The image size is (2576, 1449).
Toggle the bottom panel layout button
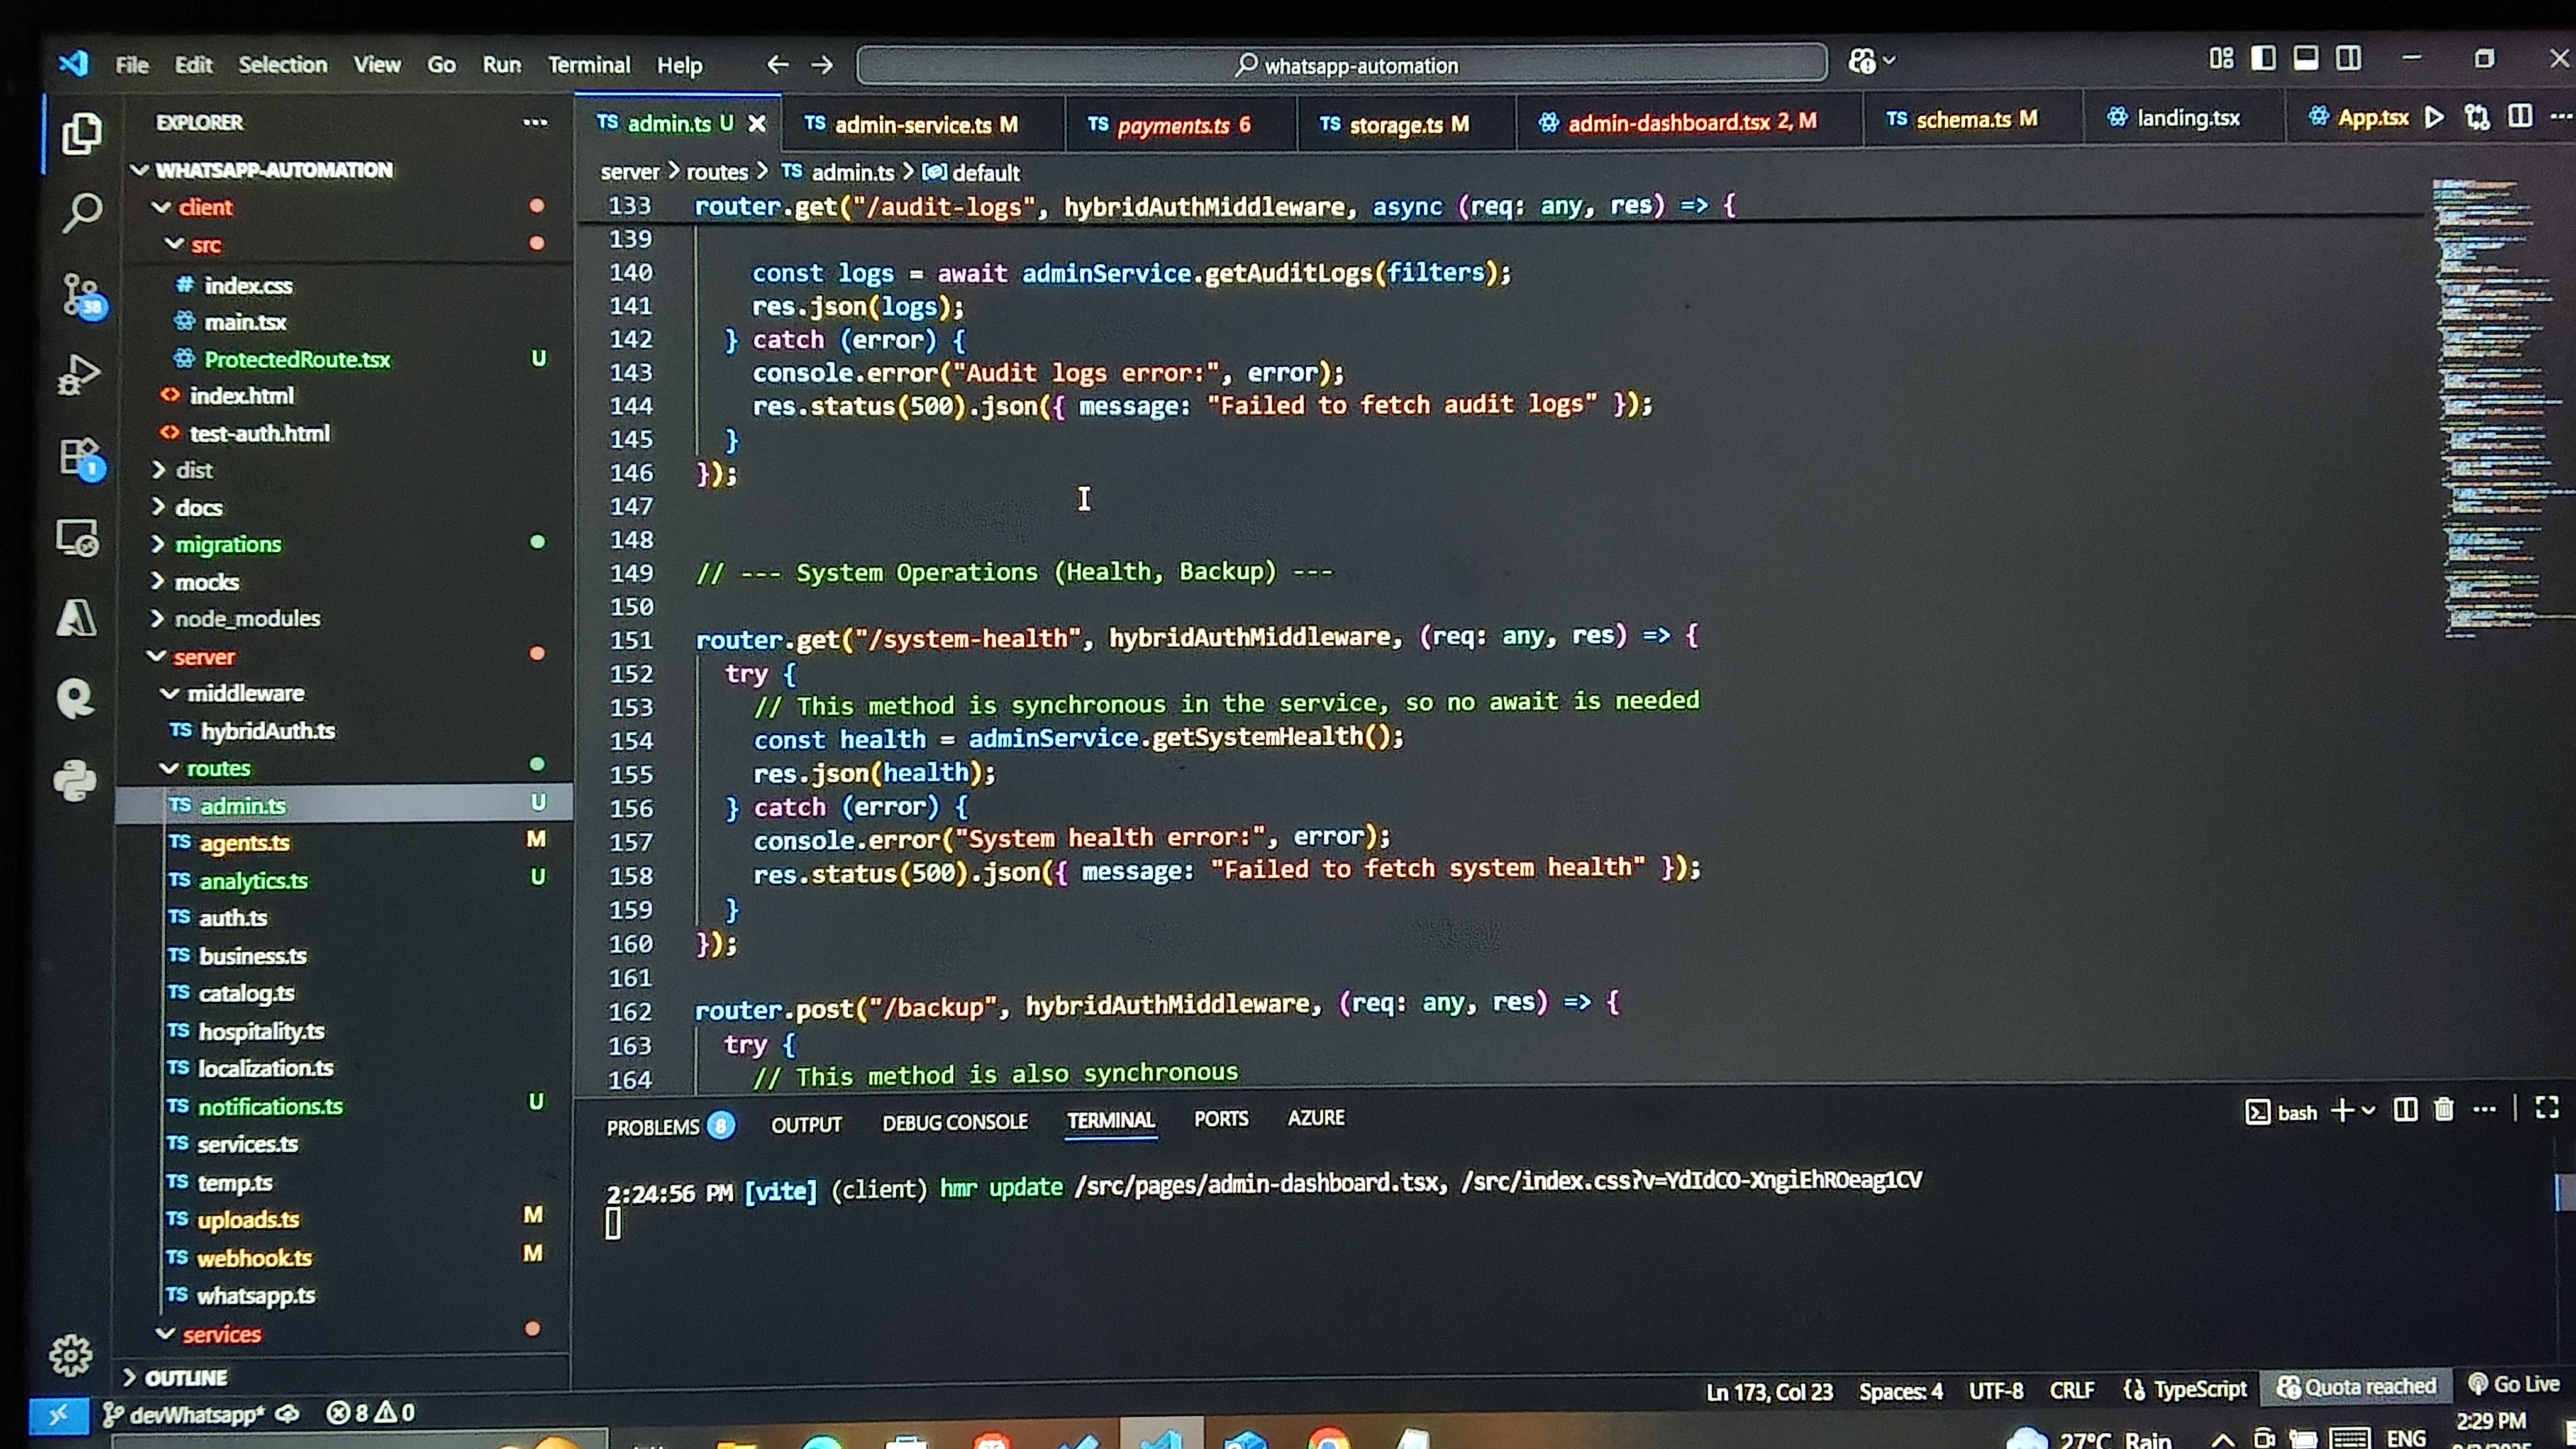(x=2306, y=59)
